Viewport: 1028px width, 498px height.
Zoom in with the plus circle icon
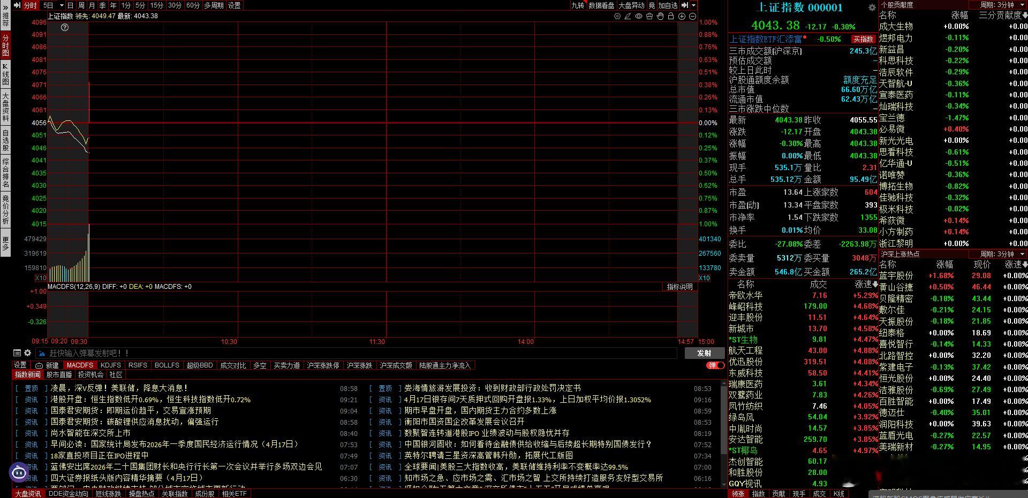click(682, 16)
